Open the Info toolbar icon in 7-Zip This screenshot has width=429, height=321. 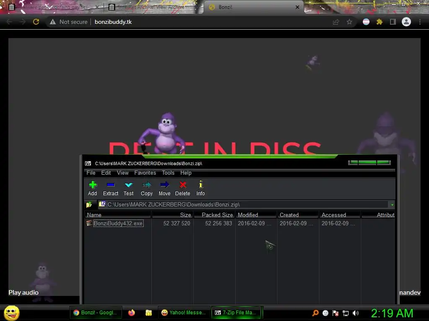pos(201,189)
